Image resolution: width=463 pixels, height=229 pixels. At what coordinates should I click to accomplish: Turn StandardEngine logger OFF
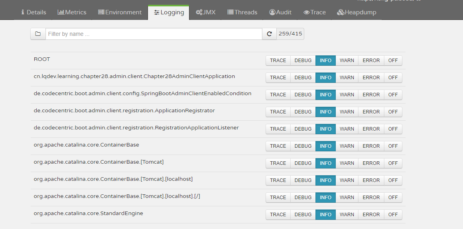[393, 214]
